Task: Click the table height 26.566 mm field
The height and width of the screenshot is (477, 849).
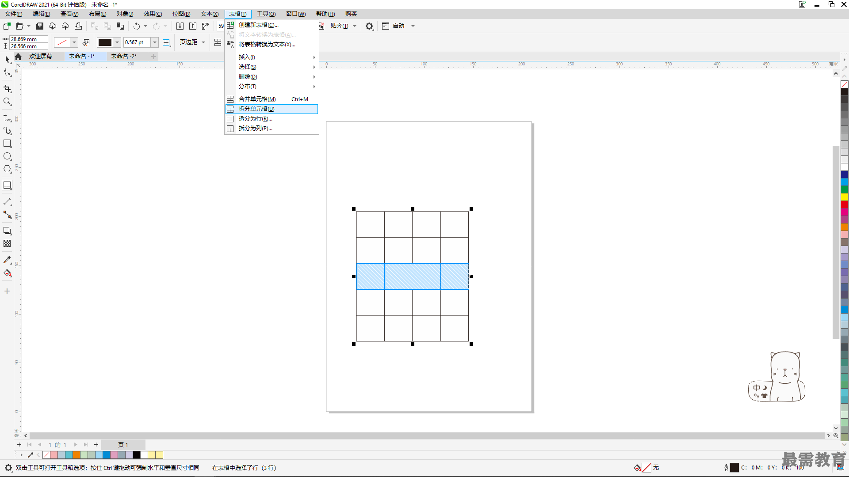Action: pyautogui.click(x=28, y=46)
